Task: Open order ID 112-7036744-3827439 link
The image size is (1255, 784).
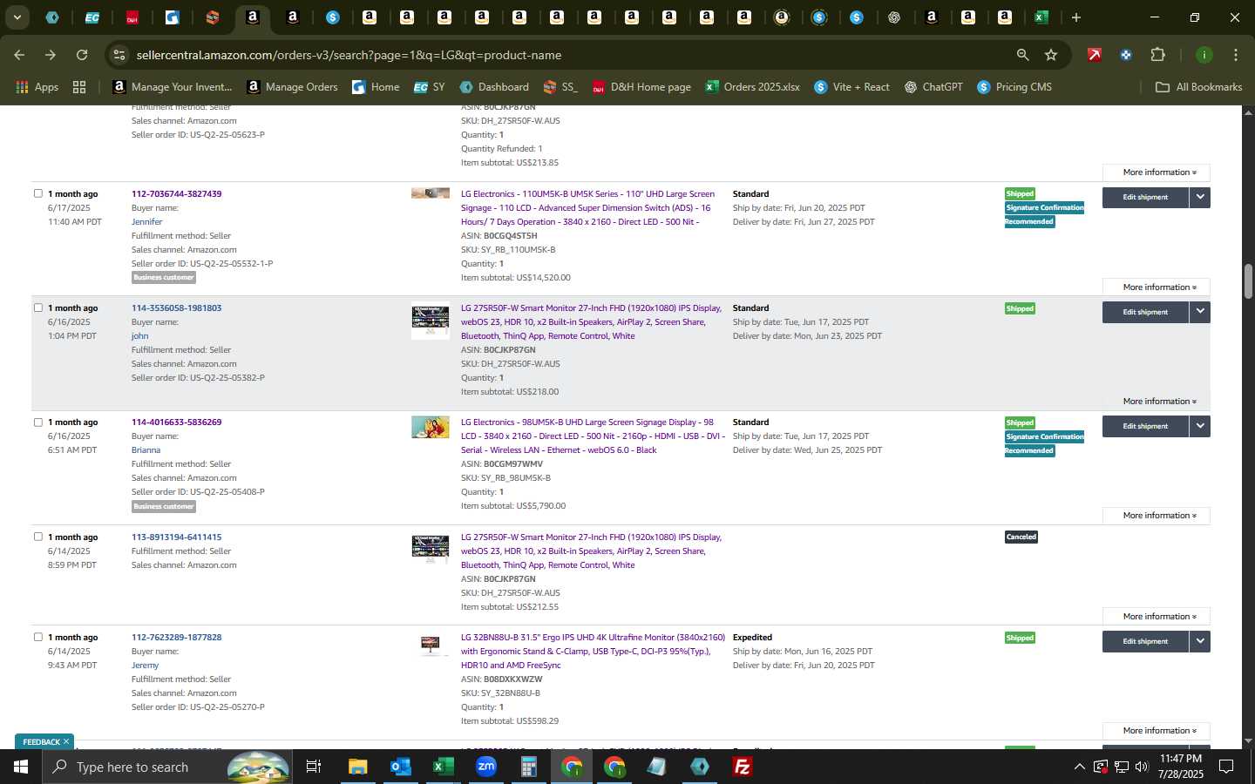Action: point(176,193)
